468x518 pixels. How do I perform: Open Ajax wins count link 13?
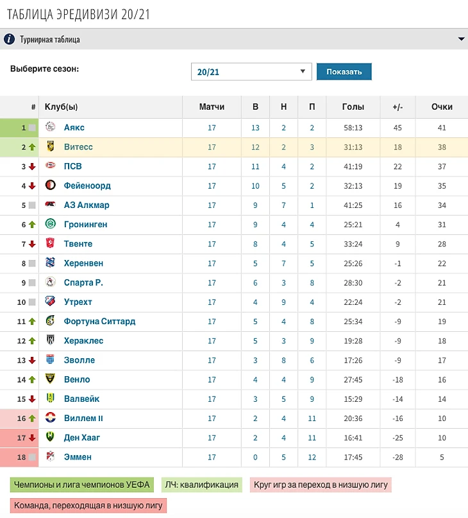tap(255, 128)
